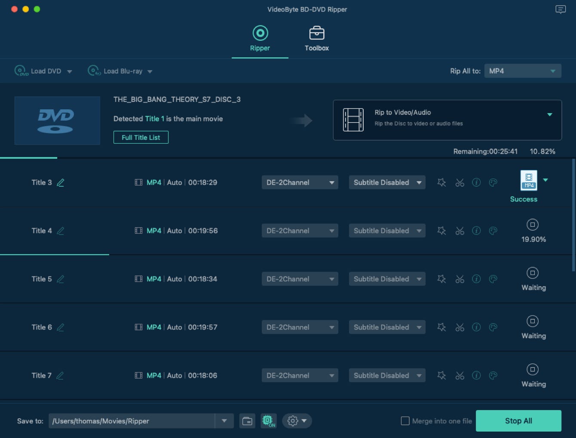Expand the Rip to Video/Audio mode dropdown
Screen dimensions: 576x438
click(549, 114)
